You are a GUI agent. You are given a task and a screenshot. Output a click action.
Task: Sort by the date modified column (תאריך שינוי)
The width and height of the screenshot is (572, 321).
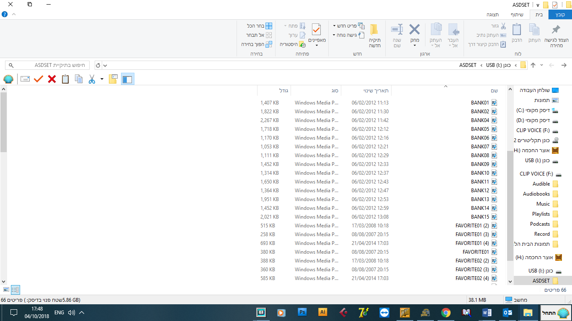point(366,91)
